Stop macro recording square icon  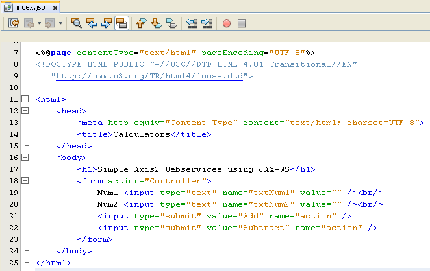[x=242, y=23]
